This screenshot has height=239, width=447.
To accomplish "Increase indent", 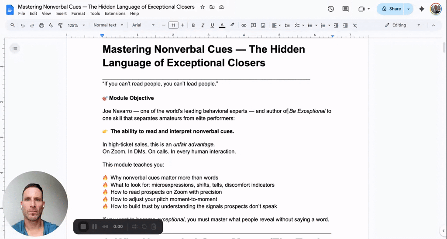I will point(345,25).
